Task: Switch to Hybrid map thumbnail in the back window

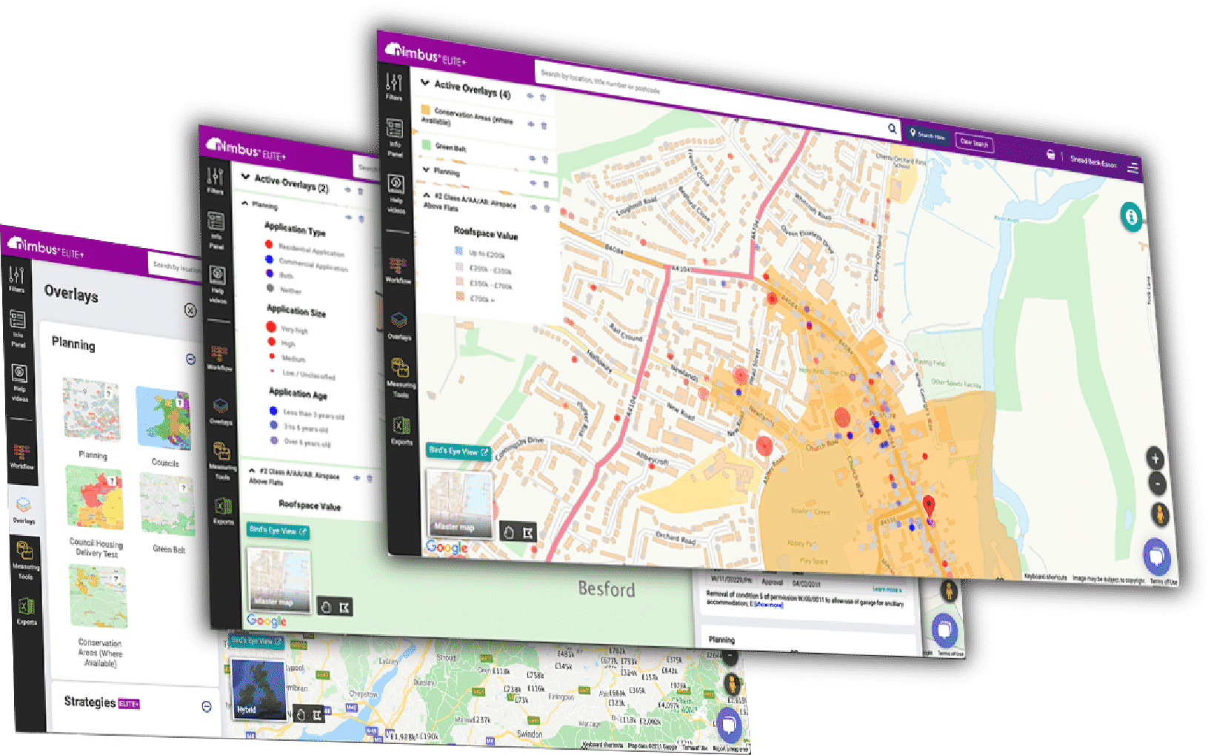Action: pos(258,690)
